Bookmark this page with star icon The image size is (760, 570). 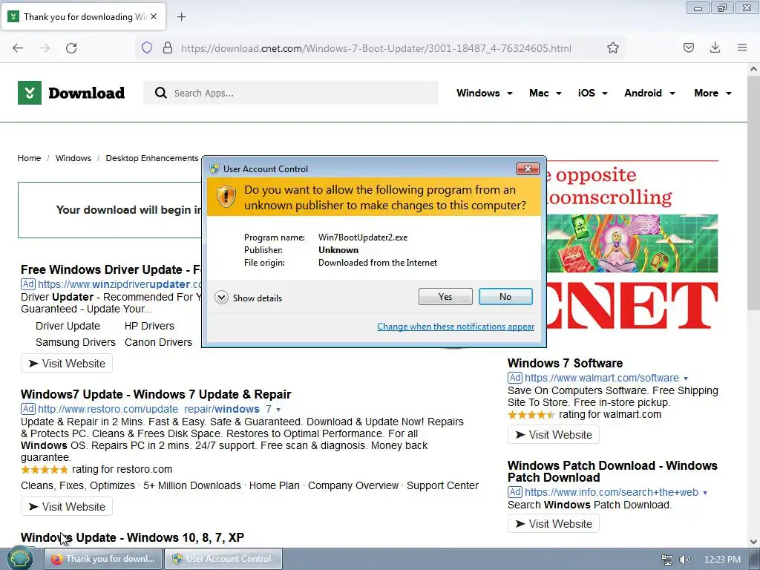(612, 47)
